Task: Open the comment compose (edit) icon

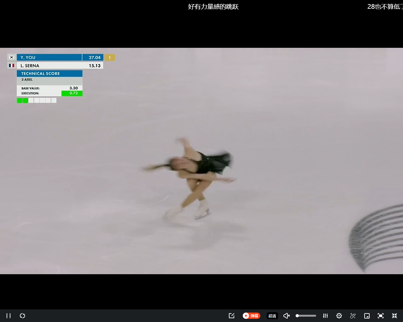Action: [x=231, y=316]
